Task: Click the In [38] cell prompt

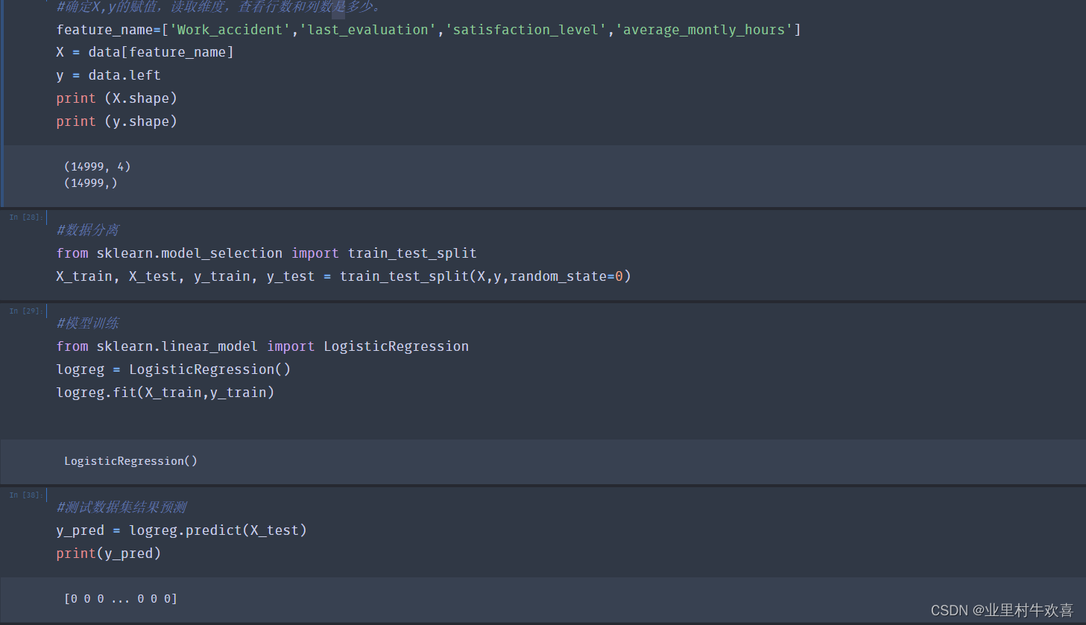Action: click(25, 495)
